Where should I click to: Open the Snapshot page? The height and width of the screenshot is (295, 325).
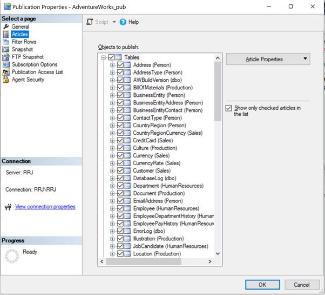click(22, 49)
